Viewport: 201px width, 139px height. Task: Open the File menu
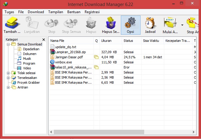point(21,12)
